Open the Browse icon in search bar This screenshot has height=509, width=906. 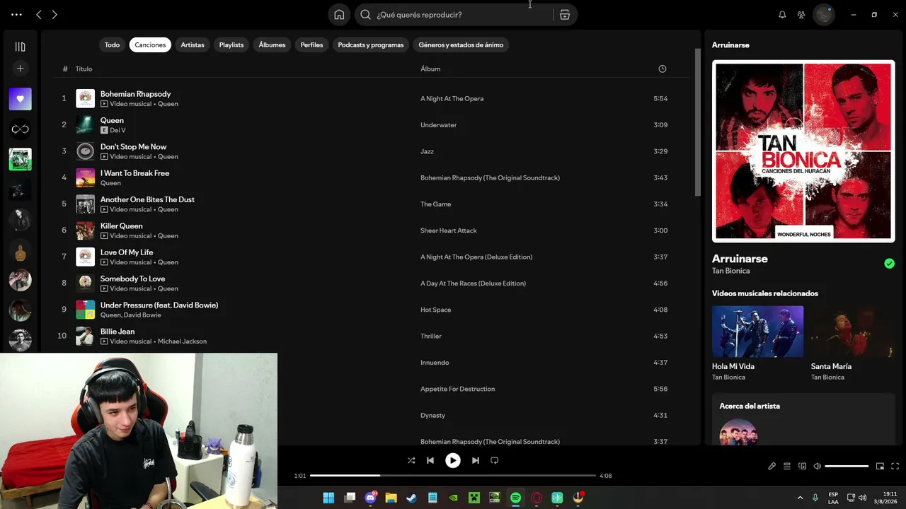tap(565, 14)
